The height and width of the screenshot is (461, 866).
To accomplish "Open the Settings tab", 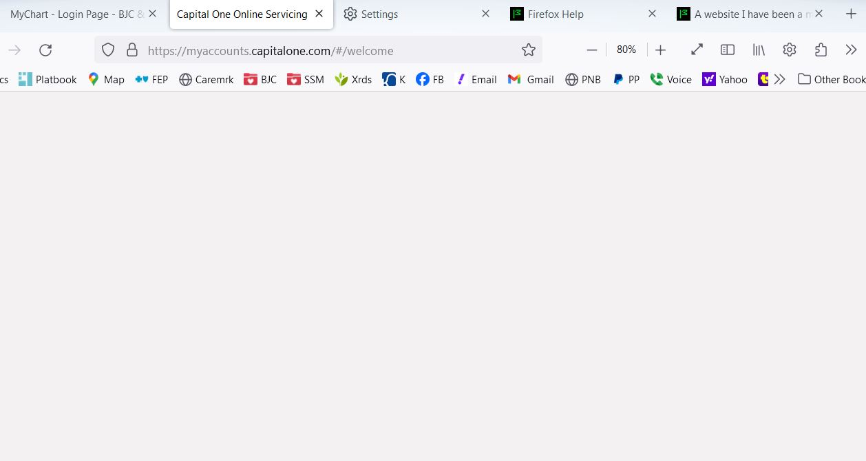I will [417, 14].
